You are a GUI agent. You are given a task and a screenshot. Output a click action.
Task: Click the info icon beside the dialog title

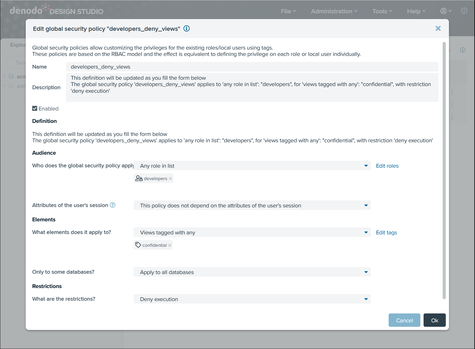pyautogui.click(x=187, y=29)
